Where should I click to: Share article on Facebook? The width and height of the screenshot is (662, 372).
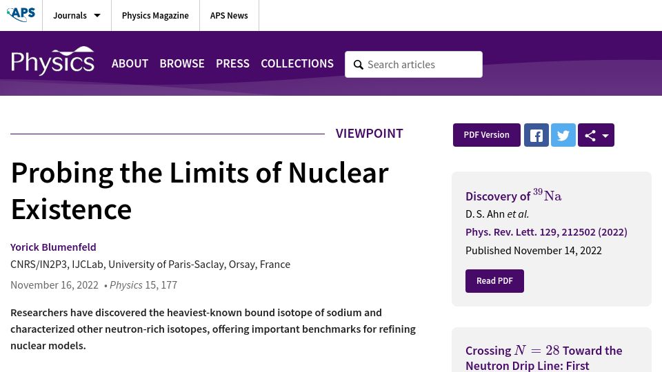(536, 135)
